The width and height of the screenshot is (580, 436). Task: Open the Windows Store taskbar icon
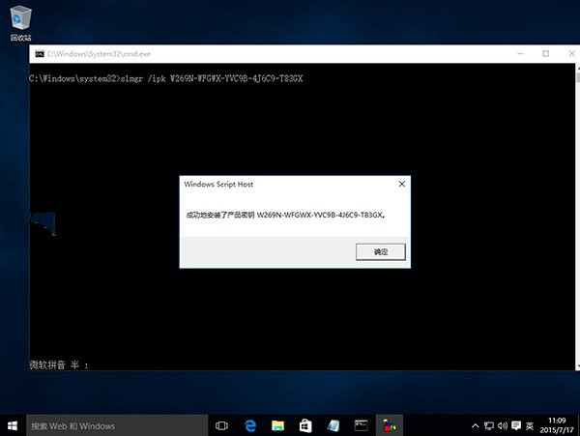(x=305, y=425)
